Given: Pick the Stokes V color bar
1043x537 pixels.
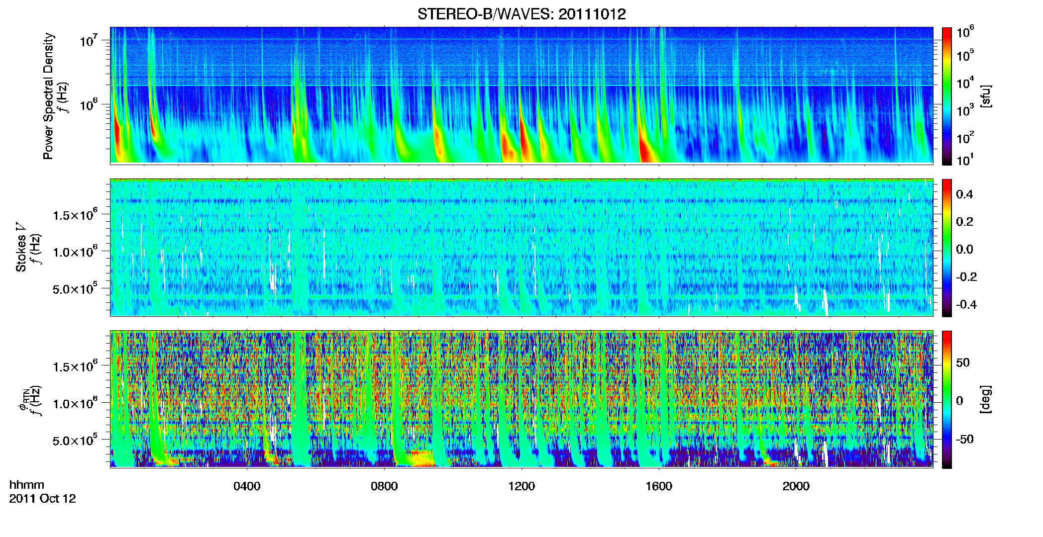Looking at the screenshot, I should 947,248.
